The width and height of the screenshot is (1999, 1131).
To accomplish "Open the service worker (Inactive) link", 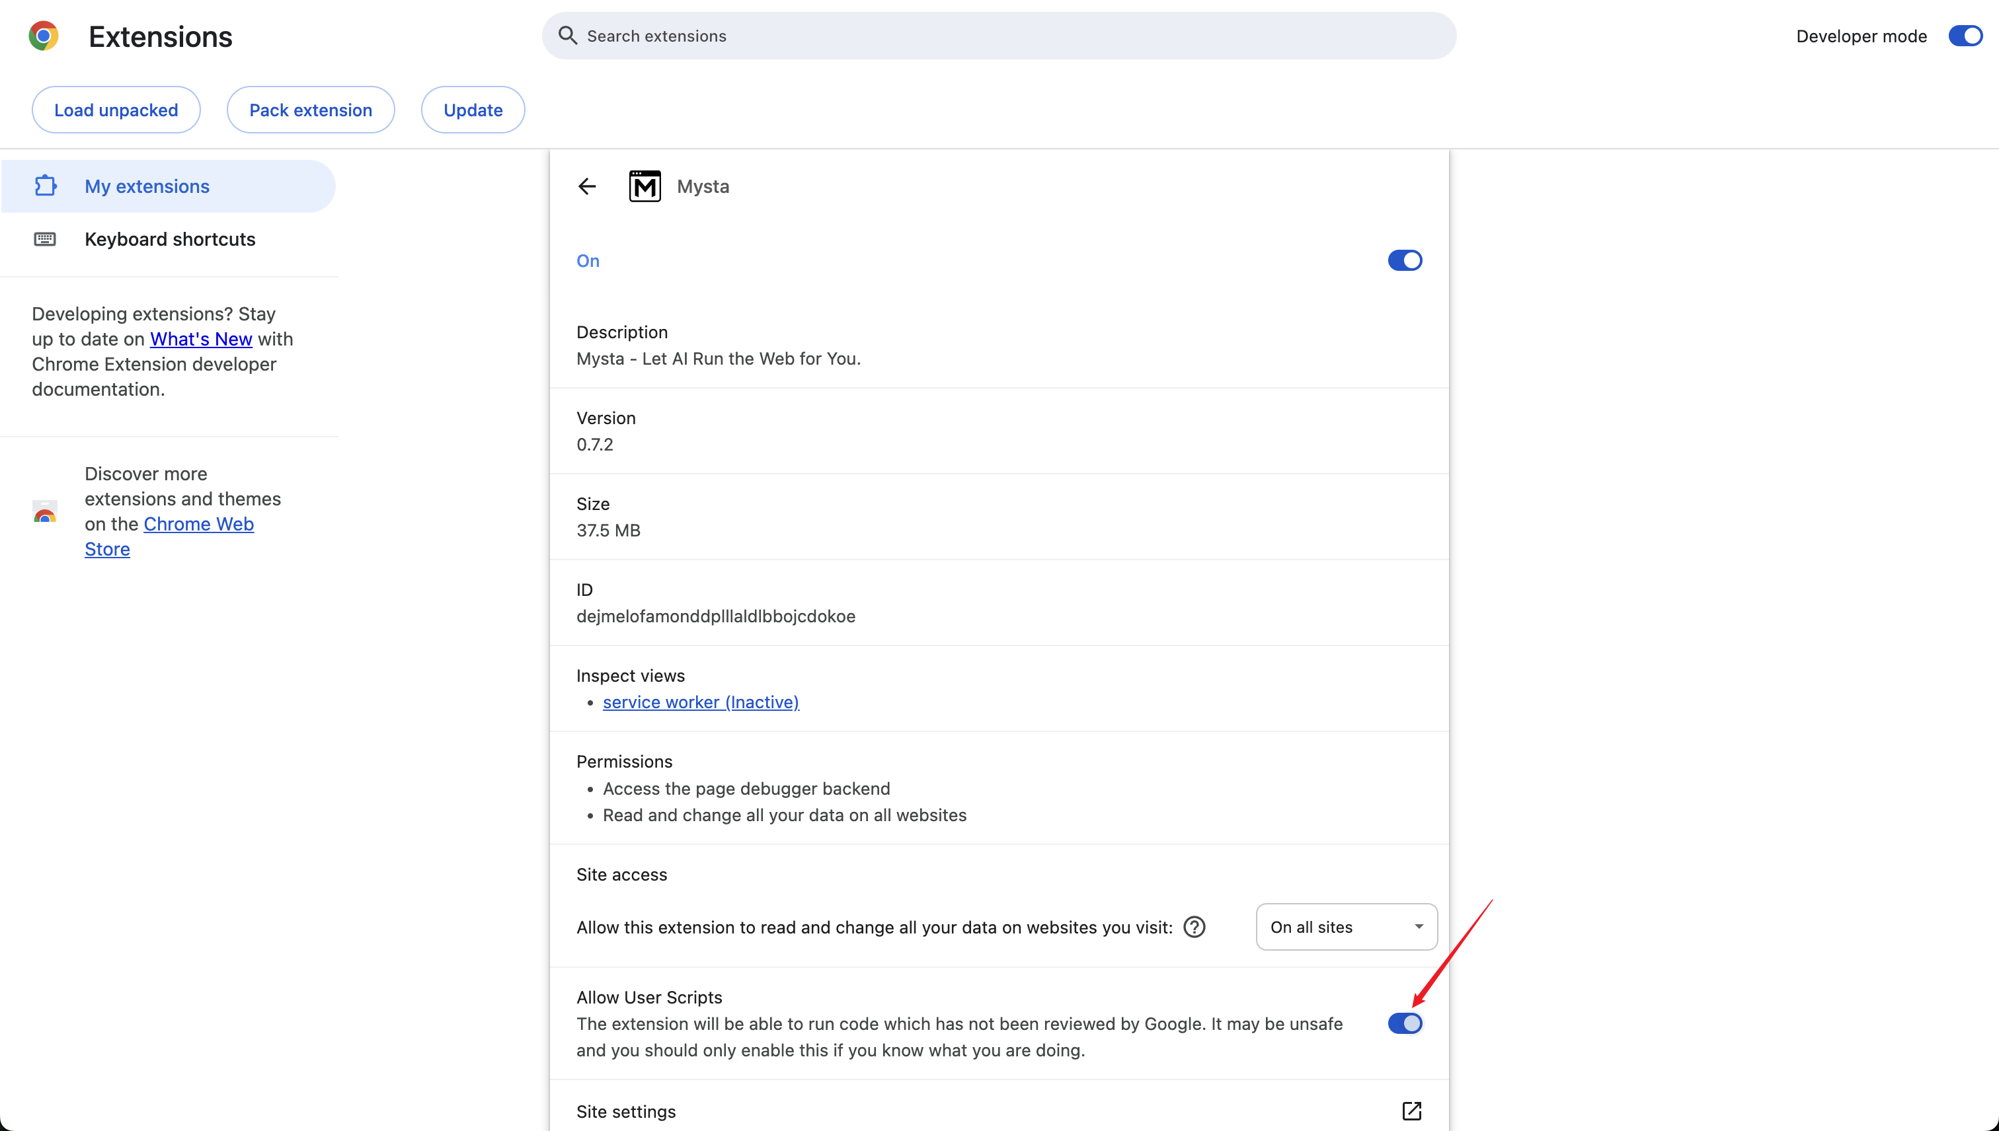I will pyautogui.click(x=700, y=702).
